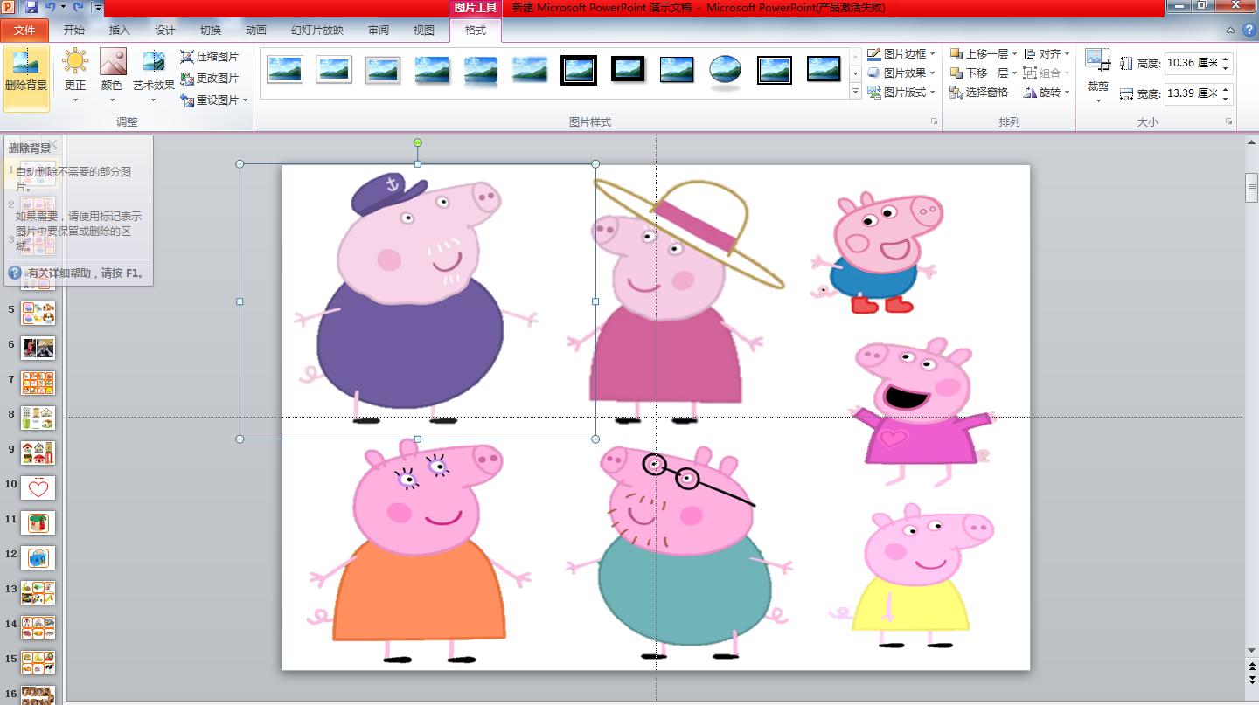Select slide 12 thumbnail
1259x705 pixels.
(38, 557)
